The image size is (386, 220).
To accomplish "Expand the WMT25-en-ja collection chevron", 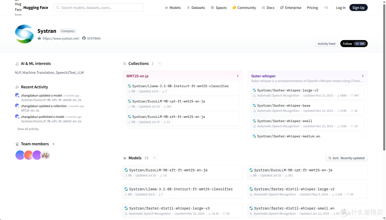I will click(238, 76).
